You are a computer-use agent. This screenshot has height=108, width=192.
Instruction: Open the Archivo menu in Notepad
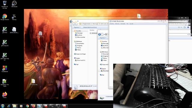coord(112,24)
